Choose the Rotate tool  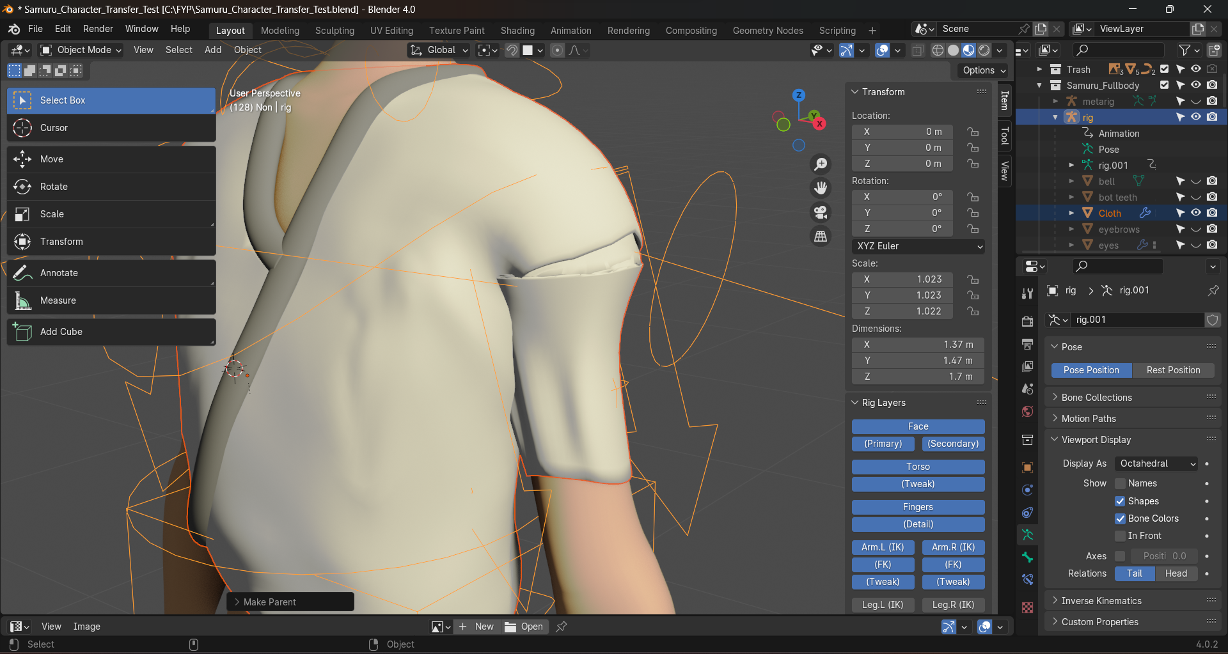(x=111, y=187)
